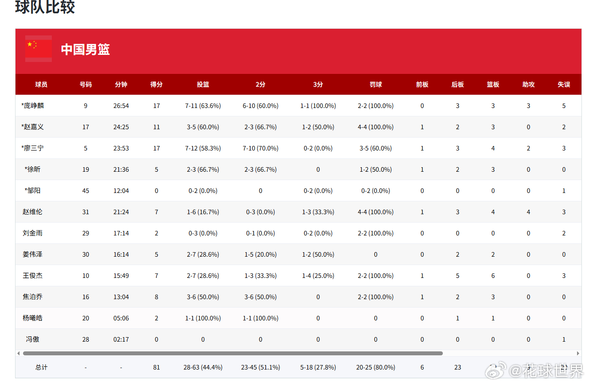Click total defensive rebounds 23

click(457, 367)
